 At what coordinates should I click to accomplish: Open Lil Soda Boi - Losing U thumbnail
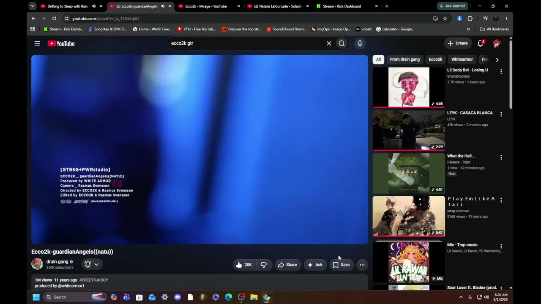(x=409, y=87)
